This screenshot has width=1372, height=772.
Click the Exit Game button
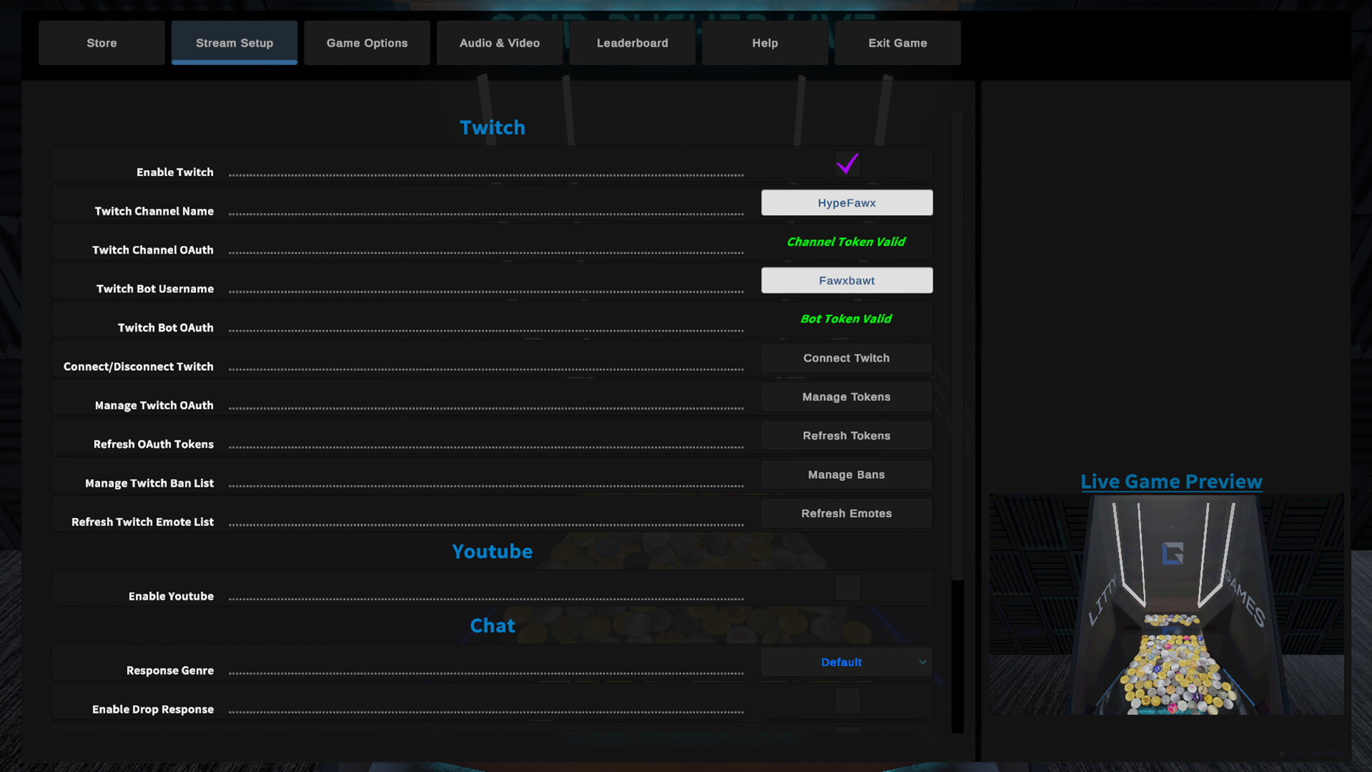point(898,43)
